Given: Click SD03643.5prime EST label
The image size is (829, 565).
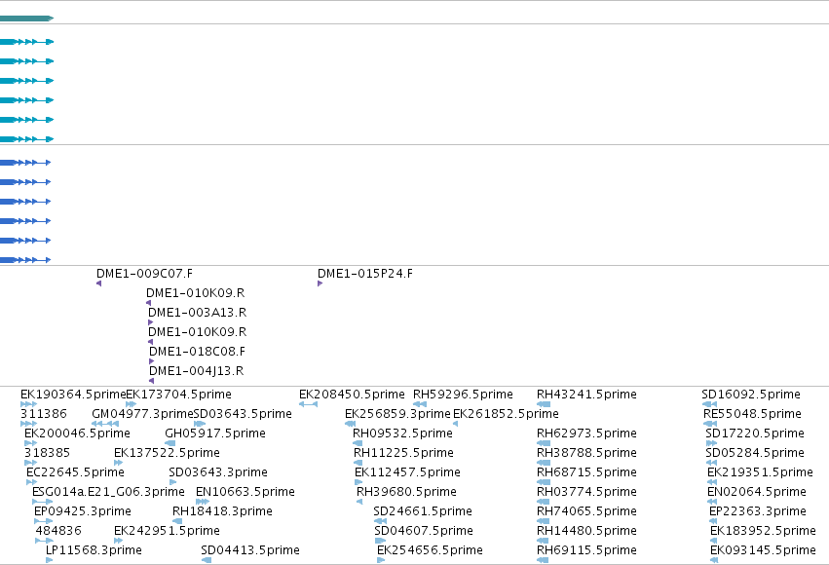Looking at the screenshot, I should [x=243, y=414].
